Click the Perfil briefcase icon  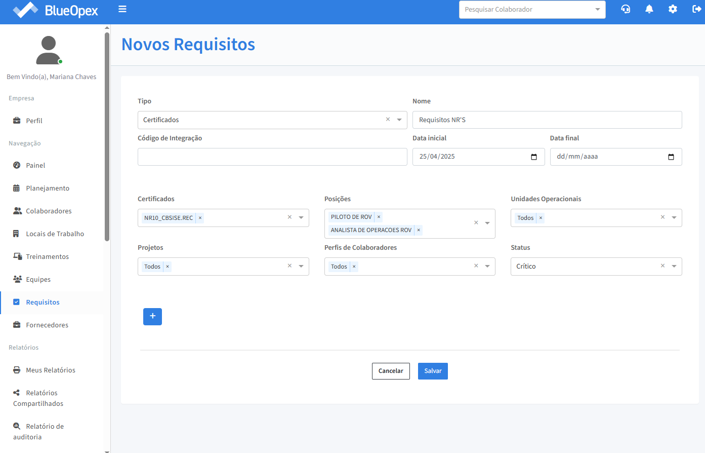pos(17,121)
